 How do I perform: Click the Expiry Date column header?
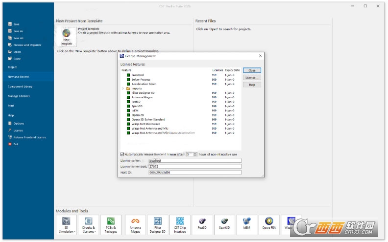point(232,70)
